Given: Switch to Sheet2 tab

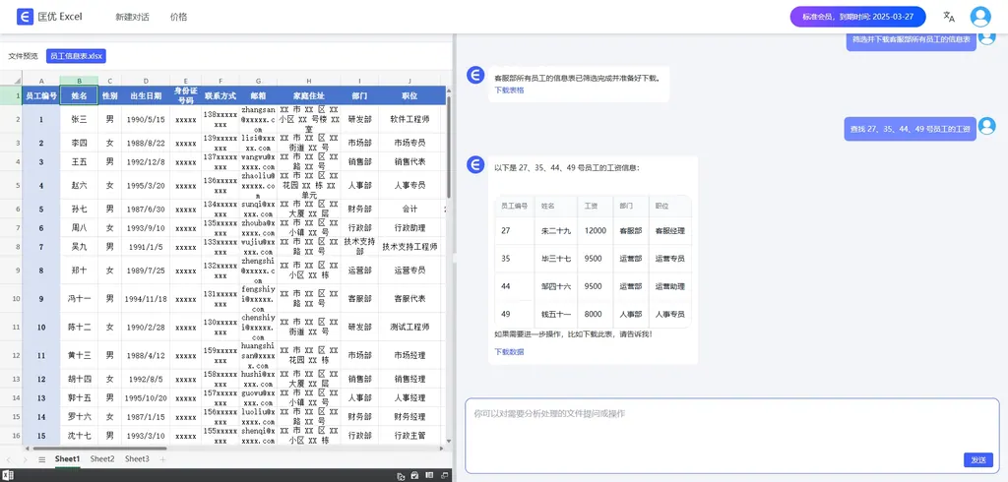Looking at the screenshot, I should pos(102,459).
